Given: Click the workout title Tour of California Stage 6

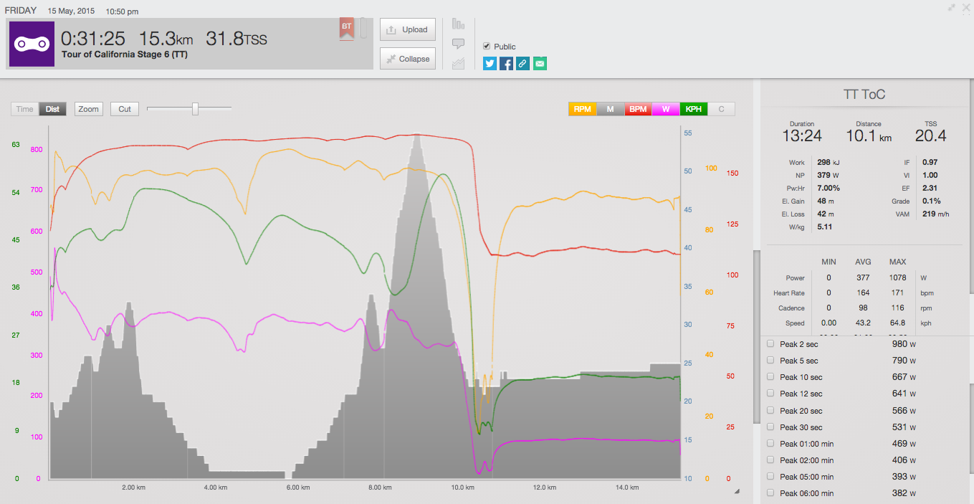Looking at the screenshot, I should coord(124,54).
